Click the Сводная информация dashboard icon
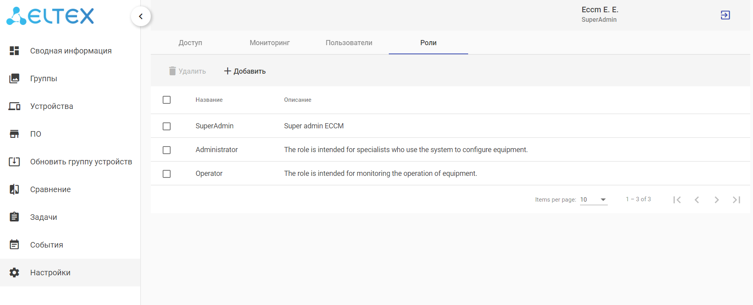This screenshot has height=305, width=753. [x=14, y=51]
